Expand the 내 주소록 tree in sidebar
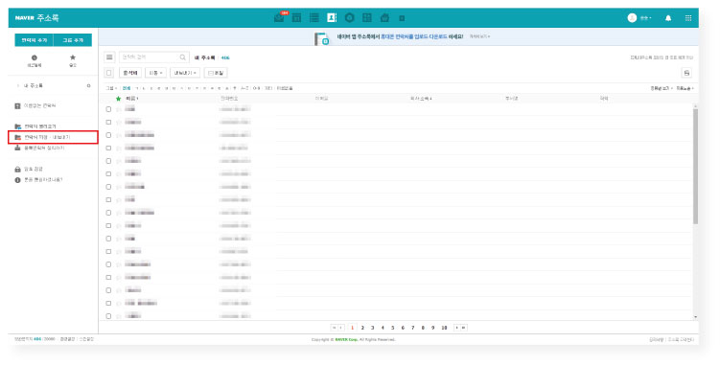The width and height of the screenshot is (720, 366). point(18,86)
